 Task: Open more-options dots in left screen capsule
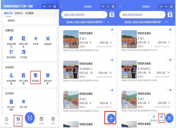[x=45, y=6]
